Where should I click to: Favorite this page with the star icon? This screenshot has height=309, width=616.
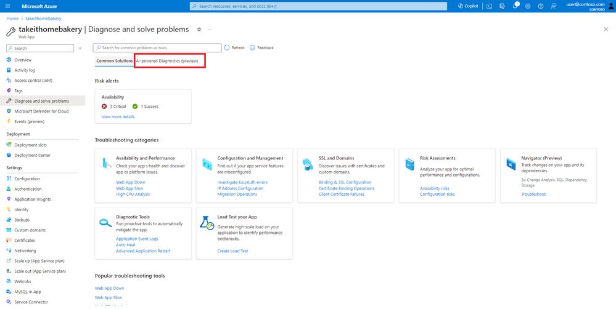[x=199, y=30]
